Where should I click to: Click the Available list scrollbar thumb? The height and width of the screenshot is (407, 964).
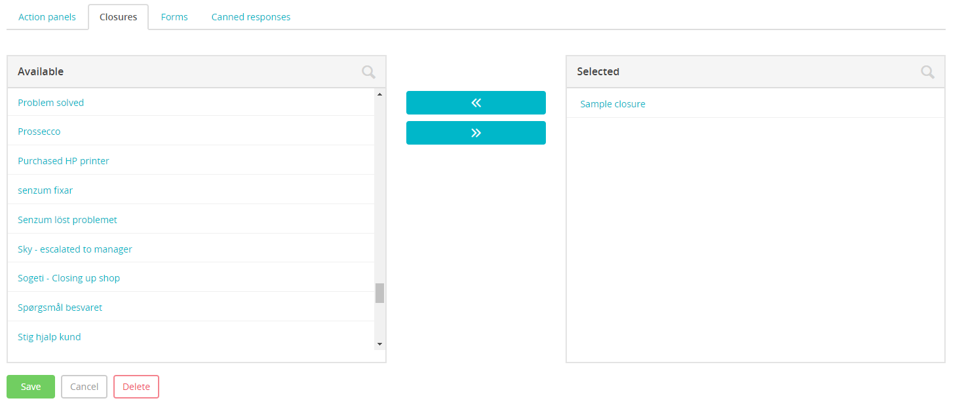click(379, 293)
